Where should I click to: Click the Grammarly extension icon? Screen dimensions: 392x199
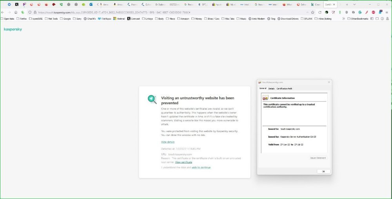click(360, 12)
